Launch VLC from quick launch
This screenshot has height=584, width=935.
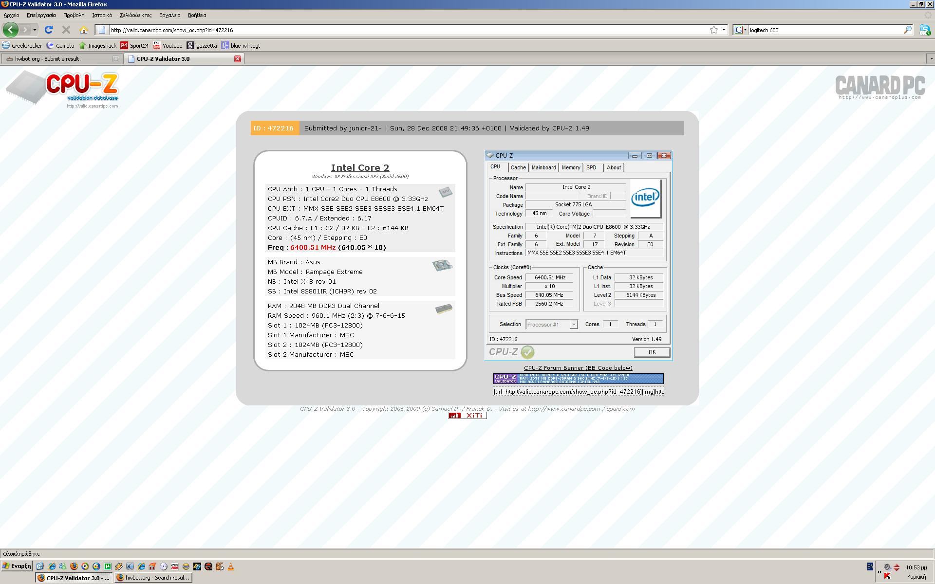231,566
